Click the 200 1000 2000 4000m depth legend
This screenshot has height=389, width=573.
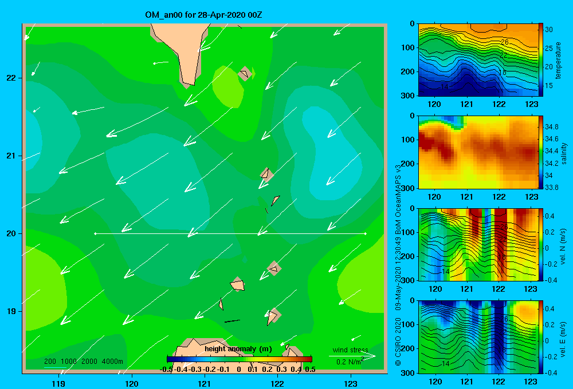click(84, 362)
